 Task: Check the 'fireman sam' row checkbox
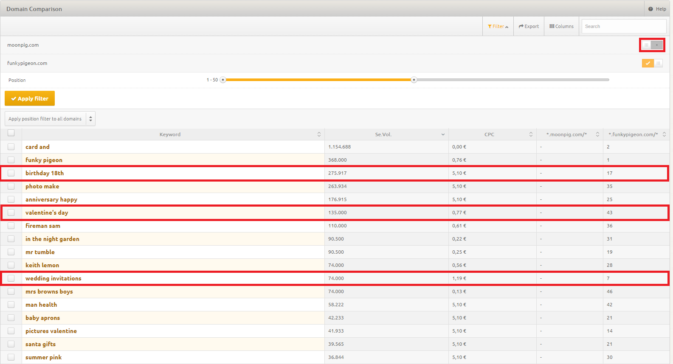tap(11, 226)
